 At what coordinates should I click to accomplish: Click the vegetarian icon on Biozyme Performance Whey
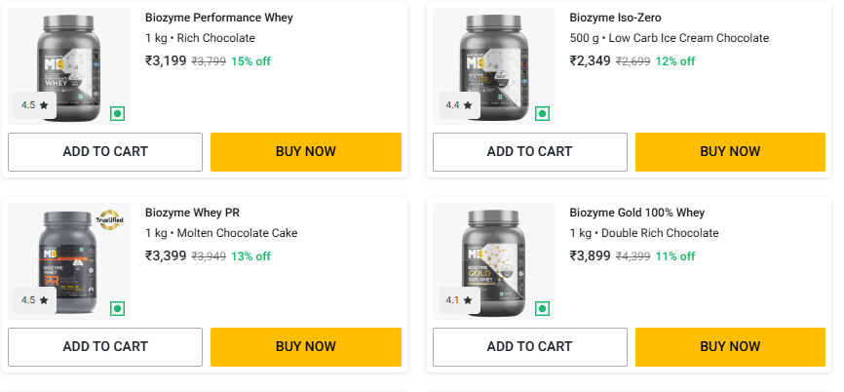(x=118, y=113)
